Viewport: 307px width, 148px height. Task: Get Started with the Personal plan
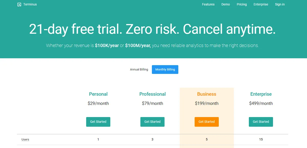coord(98,122)
